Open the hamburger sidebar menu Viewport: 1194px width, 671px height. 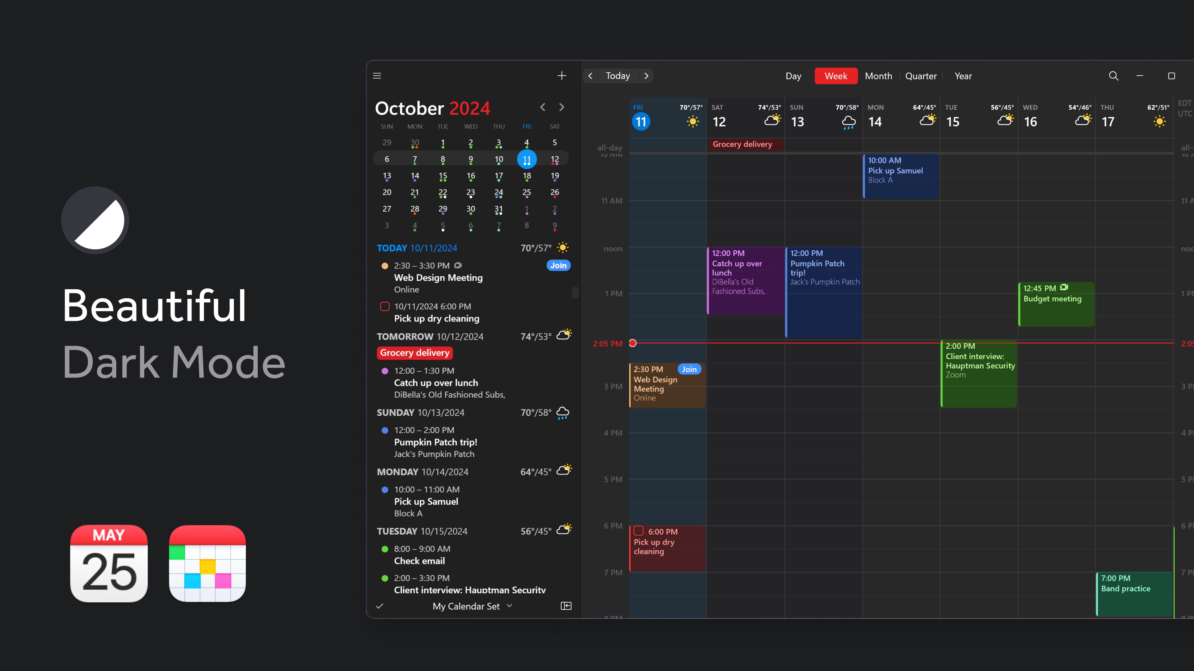click(x=377, y=75)
